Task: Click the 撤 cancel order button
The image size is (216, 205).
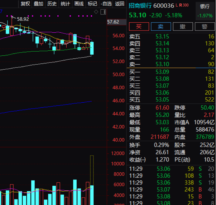Action: [183, 26]
